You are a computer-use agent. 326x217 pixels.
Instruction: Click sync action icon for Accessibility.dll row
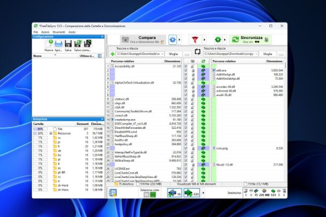(203, 66)
